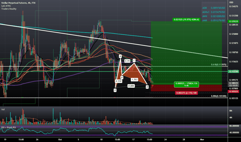This screenshot has width=241, height=142.
Task: Select the X point of the harmonic pattern
Action: (x=115, y=90)
